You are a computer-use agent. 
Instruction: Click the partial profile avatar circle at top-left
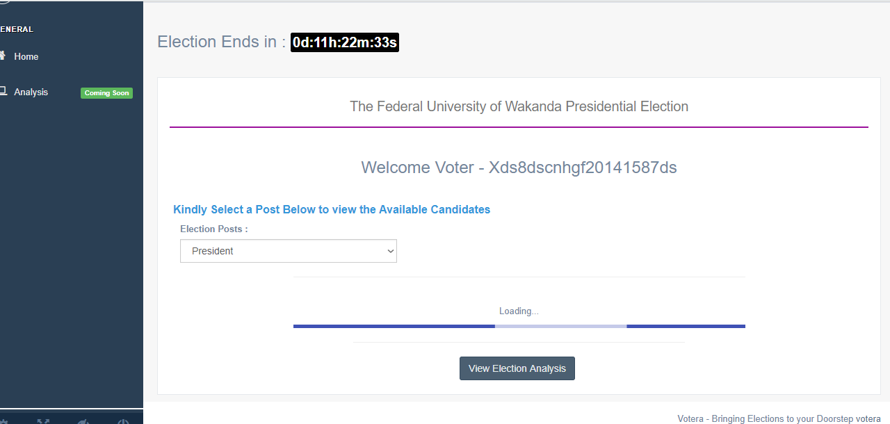tap(4, 1)
